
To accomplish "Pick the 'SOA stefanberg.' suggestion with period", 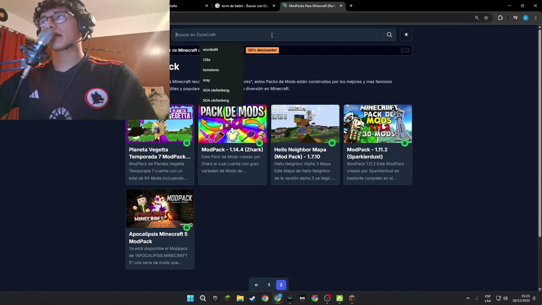I will 216,90.
